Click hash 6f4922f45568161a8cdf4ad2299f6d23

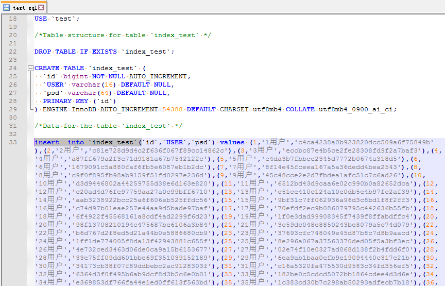143,216
